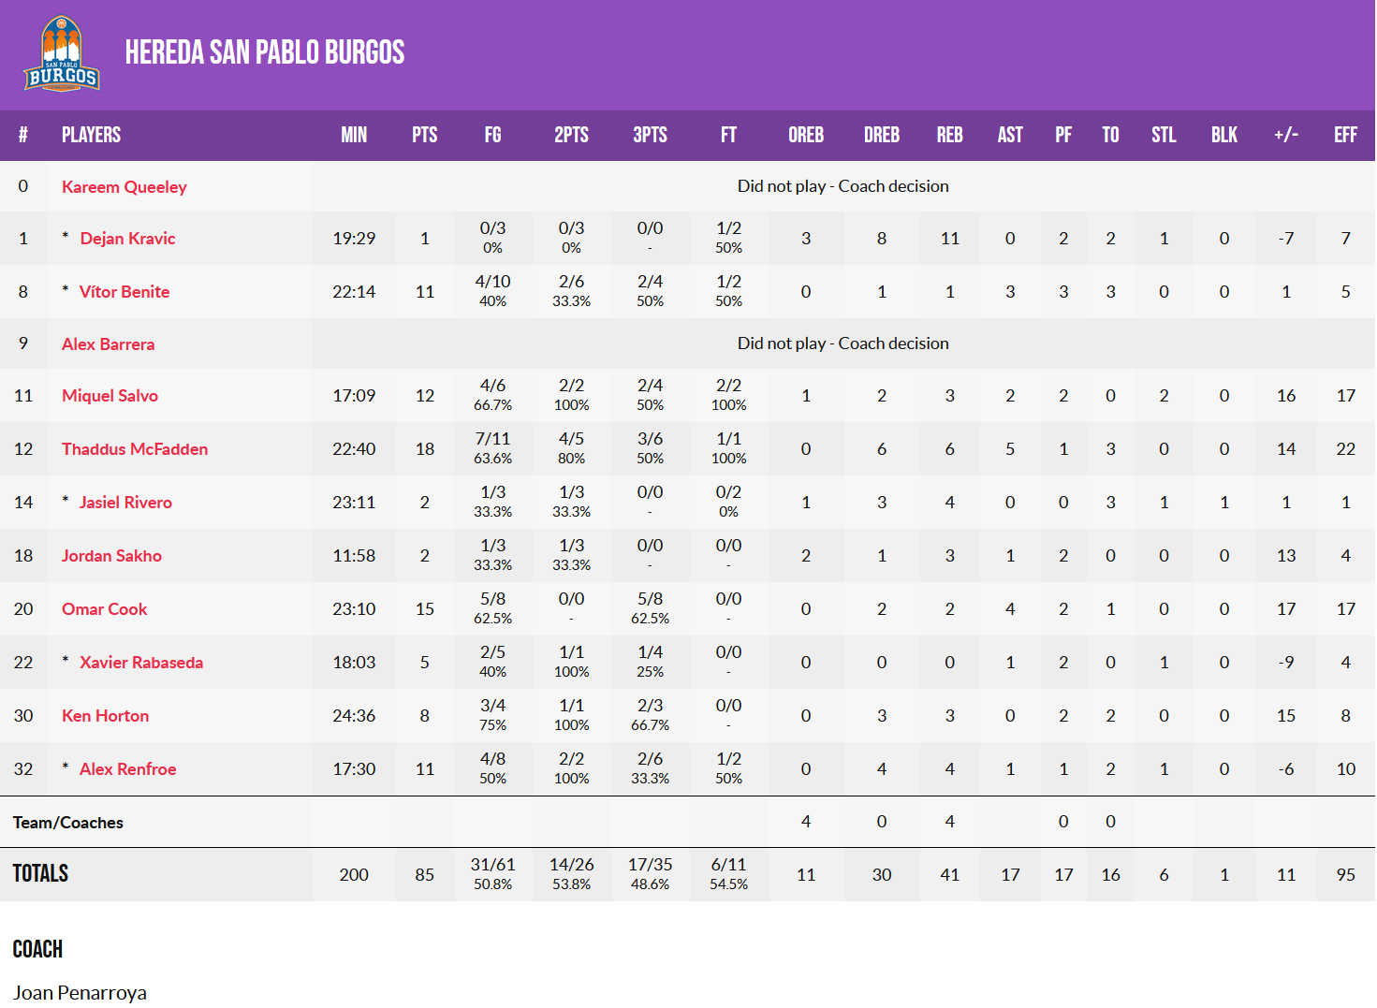This screenshot has height=1008, width=1377.
Task: Visit Alex Renfroe's player page
Action: pyautogui.click(x=127, y=769)
